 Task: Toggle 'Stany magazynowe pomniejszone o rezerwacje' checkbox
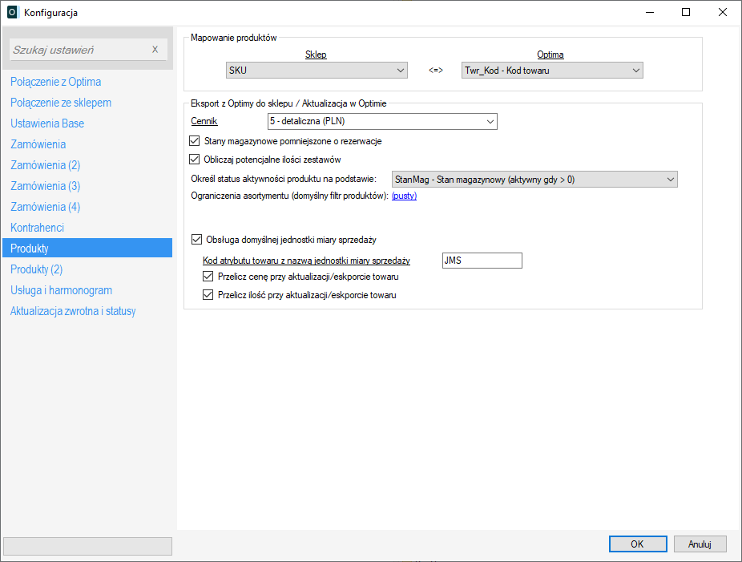195,141
